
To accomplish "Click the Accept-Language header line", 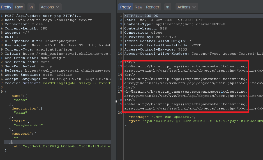I will (58, 79).
